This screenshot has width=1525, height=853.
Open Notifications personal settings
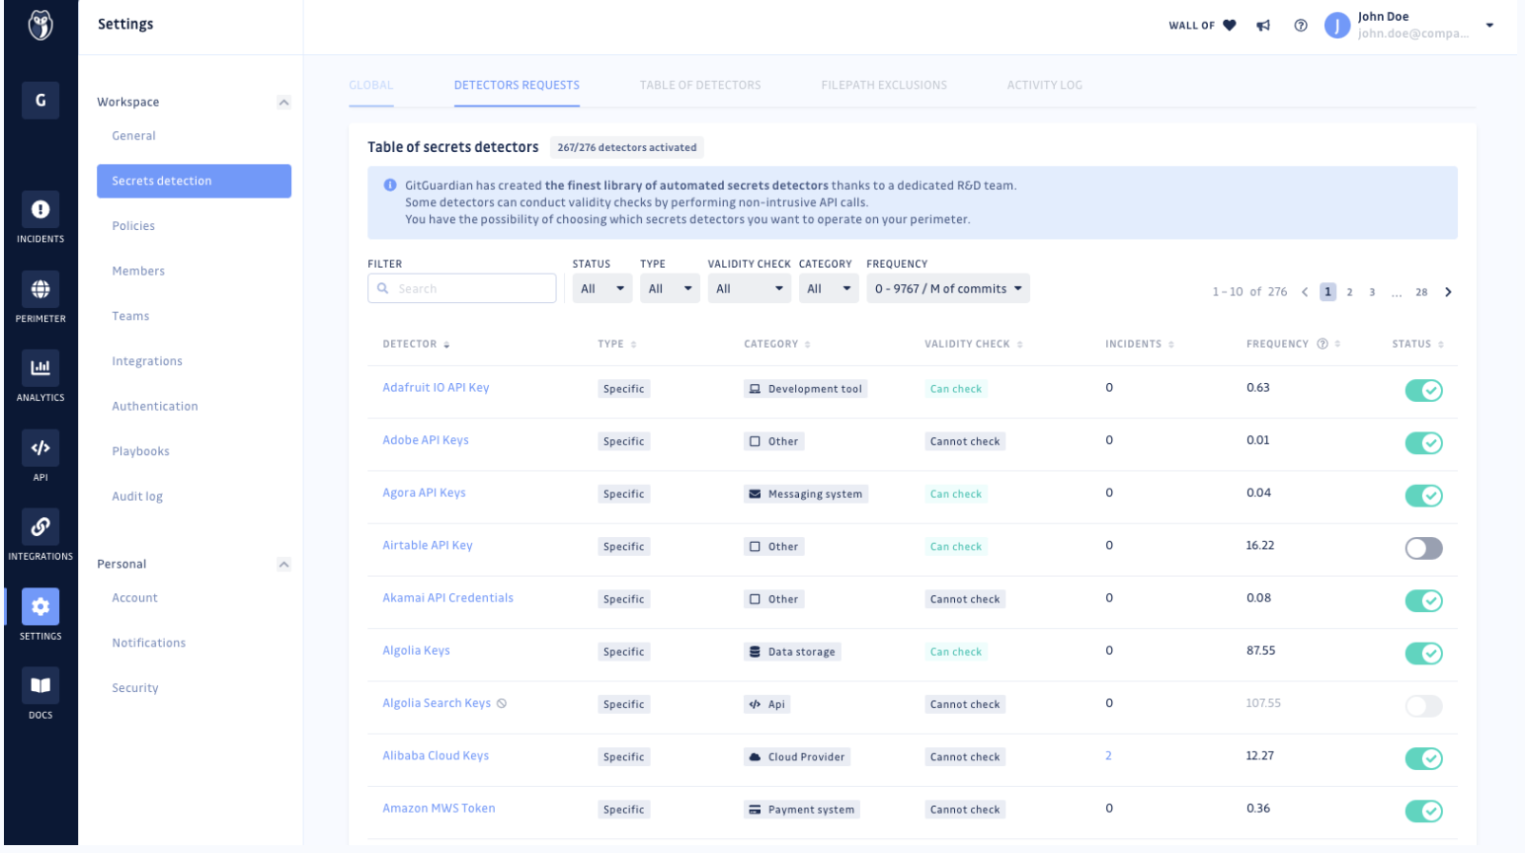click(x=148, y=643)
